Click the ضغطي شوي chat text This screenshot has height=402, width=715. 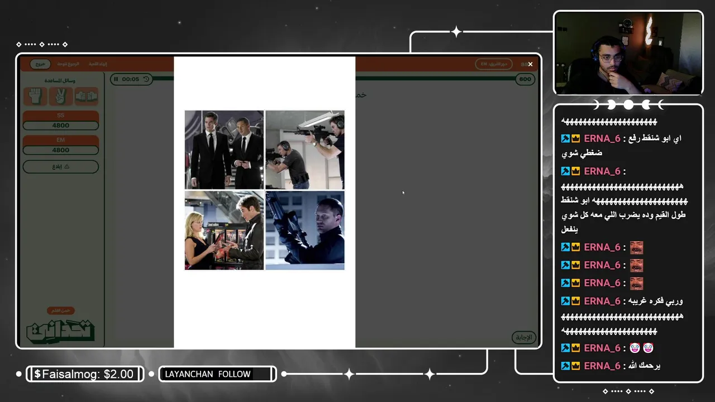pyautogui.click(x=582, y=153)
